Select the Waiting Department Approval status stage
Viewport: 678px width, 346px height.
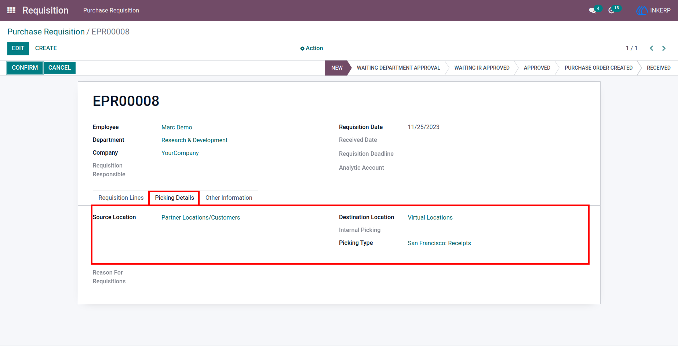point(398,68)
